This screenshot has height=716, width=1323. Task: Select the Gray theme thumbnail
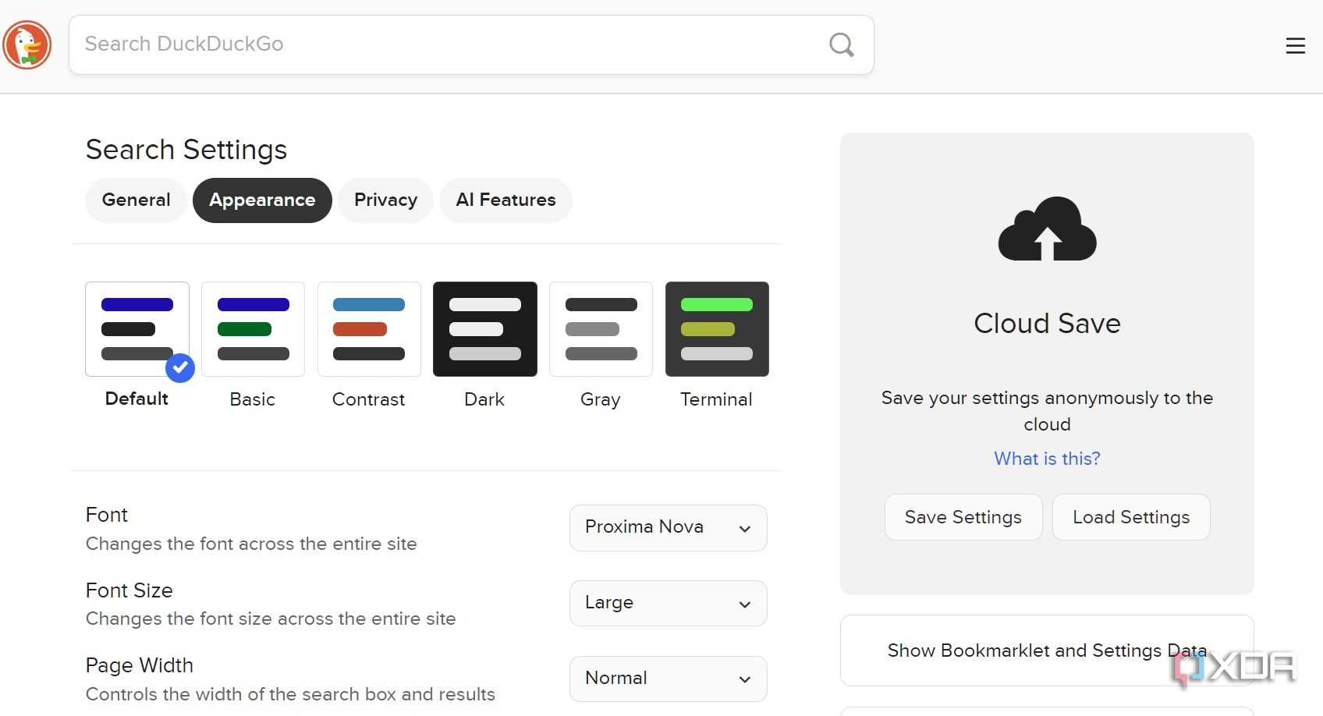[601, 329]
